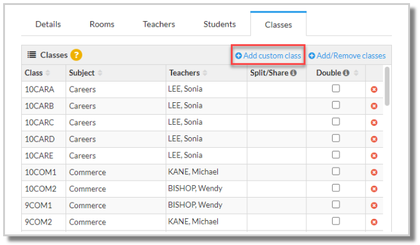Screen dimensions: 420x245
Task: Open Add/Remove classes link
Action: click(x=347, y=55)
